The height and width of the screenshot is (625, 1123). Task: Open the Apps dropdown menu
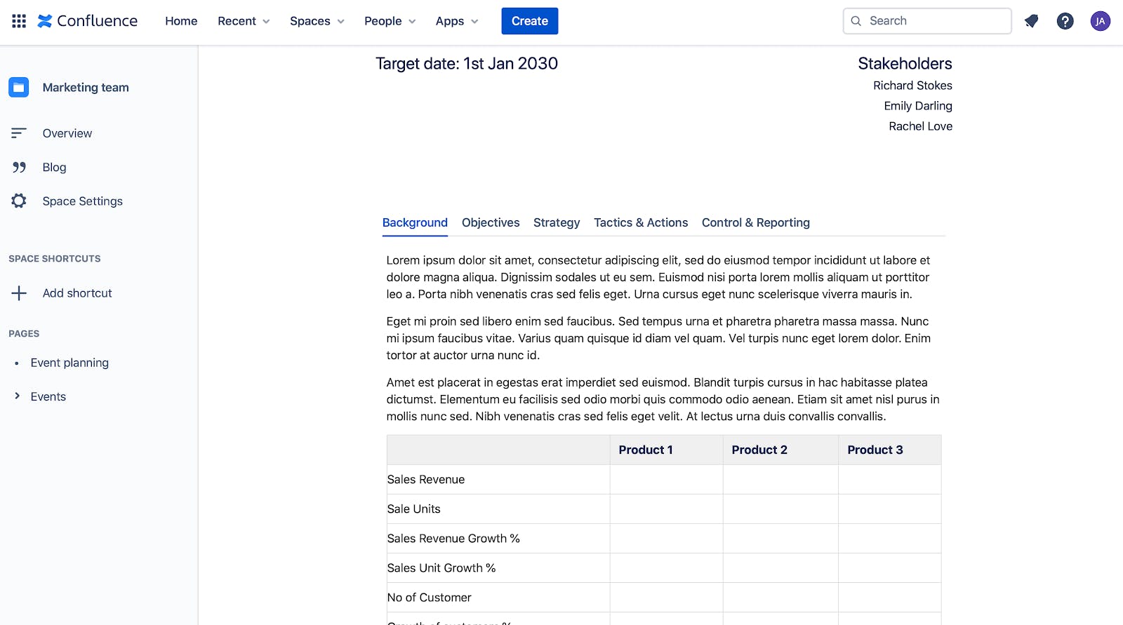(x=457, y=21)
